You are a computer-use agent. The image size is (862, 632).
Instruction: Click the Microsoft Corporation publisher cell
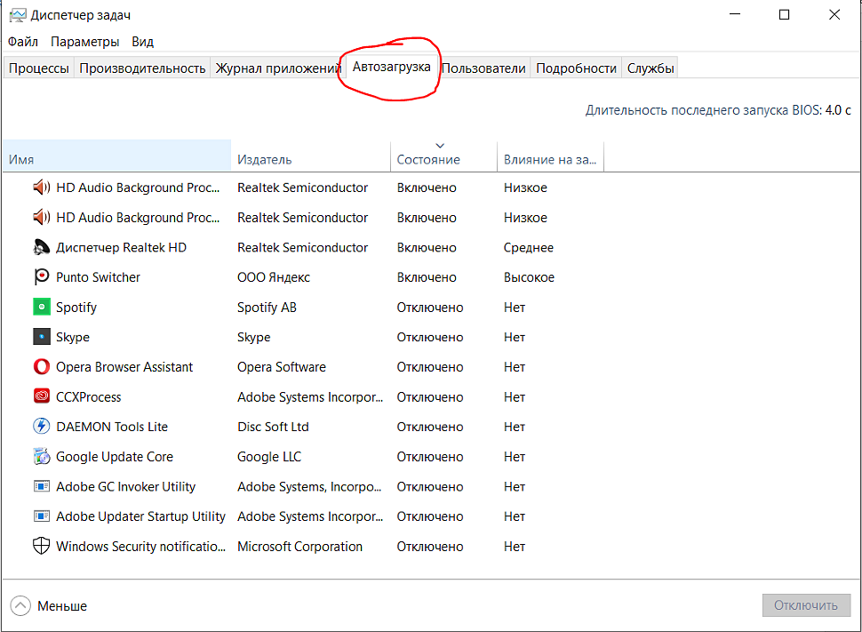coord(299,546)
